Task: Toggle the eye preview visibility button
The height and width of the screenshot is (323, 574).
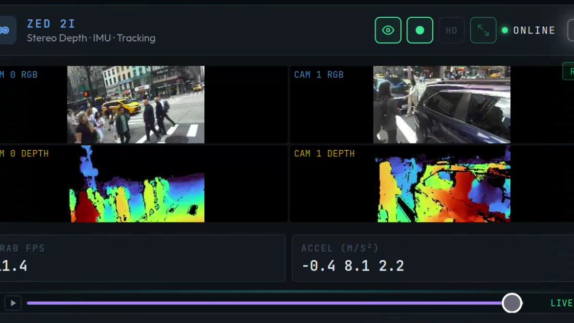Action: (388, 30)
